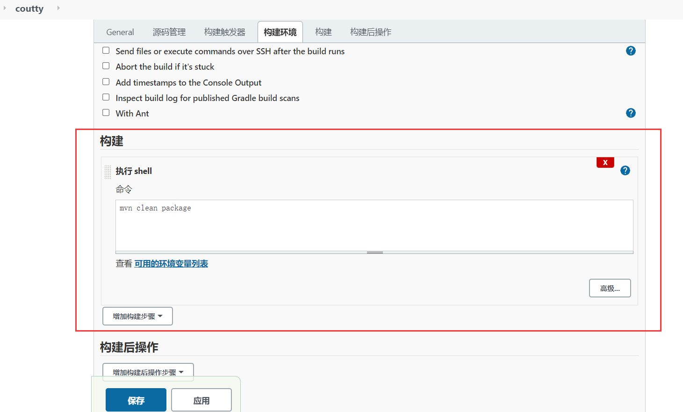
Task: Switch to the 构建触发器 tab
Action: (224, 32)
